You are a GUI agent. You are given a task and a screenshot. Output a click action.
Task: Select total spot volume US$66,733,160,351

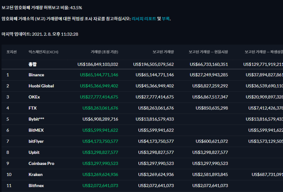click(x=209, y=64)
